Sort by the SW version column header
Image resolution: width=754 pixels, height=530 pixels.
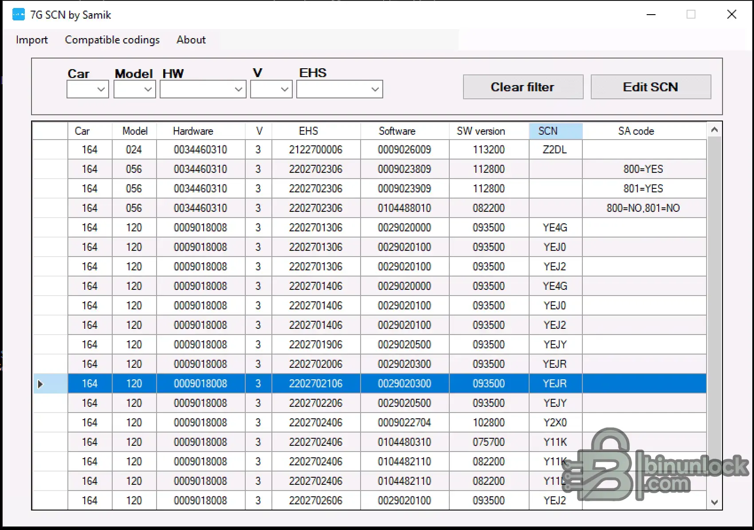(489, 131)
